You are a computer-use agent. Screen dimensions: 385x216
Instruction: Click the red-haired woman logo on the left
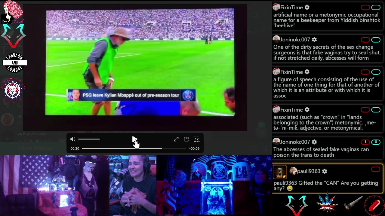tap(13, 12)
